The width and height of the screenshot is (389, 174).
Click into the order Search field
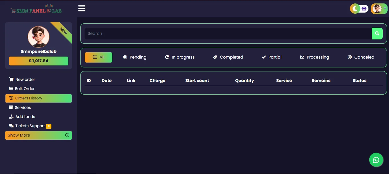click(x=228, y=33)
